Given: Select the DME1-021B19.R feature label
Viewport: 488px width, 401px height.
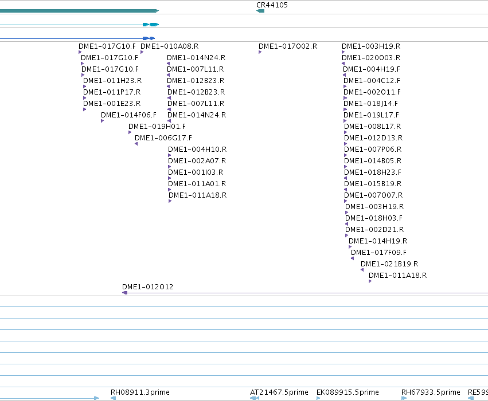Looking at the screenshot, I should tap(389, 264).
